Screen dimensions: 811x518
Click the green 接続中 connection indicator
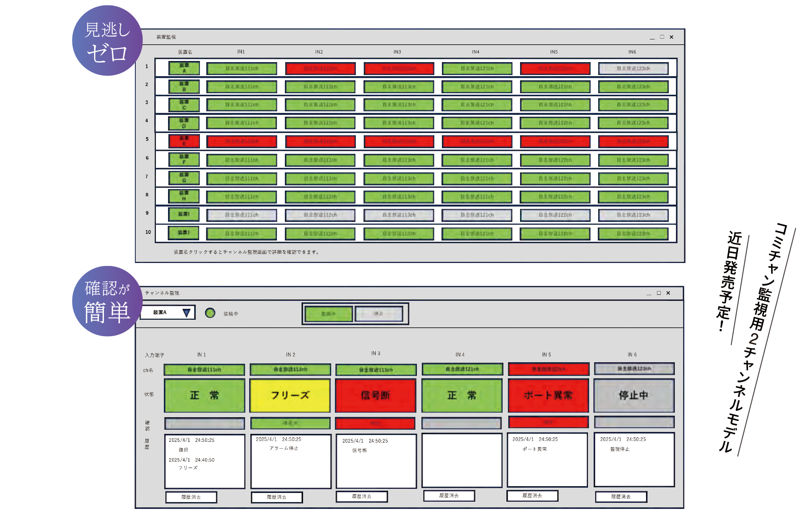210,313
